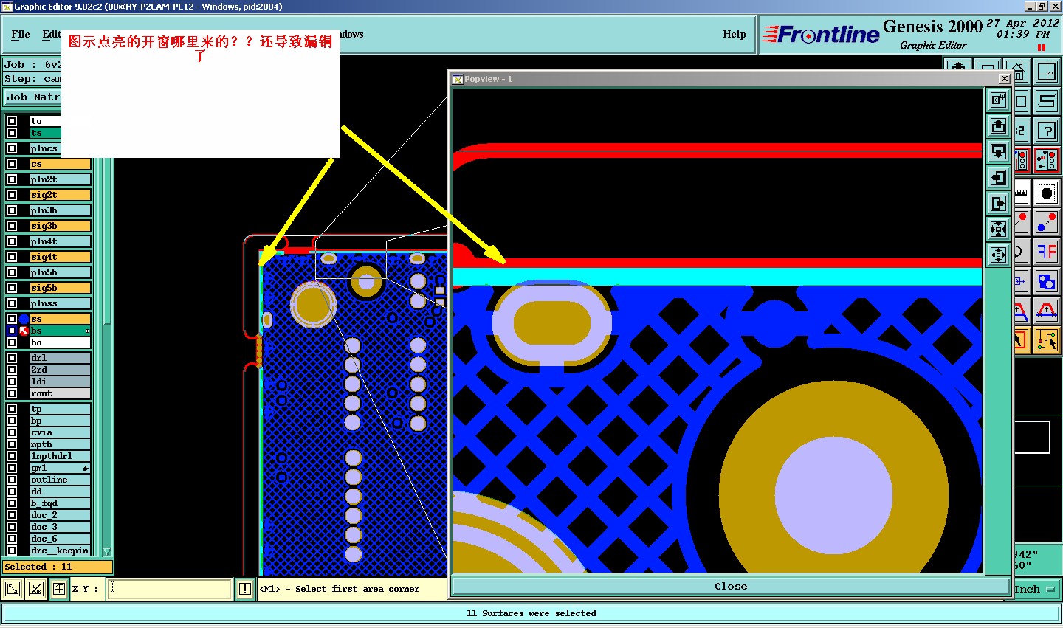Select layer row pln5b

60,272
